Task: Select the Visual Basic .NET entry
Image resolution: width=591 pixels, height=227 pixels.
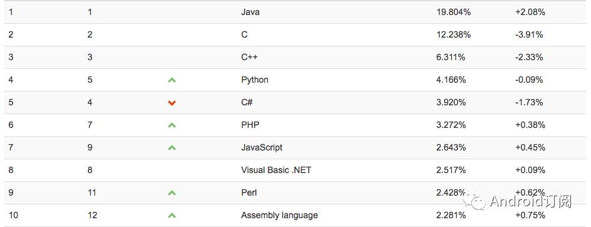Action: tap(276, 170)
